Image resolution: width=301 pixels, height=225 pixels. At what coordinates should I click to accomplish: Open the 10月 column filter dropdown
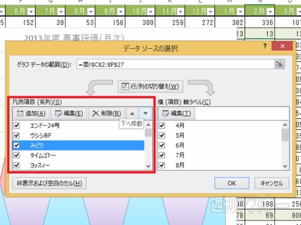pyautogui.click(x=150, y=12)
